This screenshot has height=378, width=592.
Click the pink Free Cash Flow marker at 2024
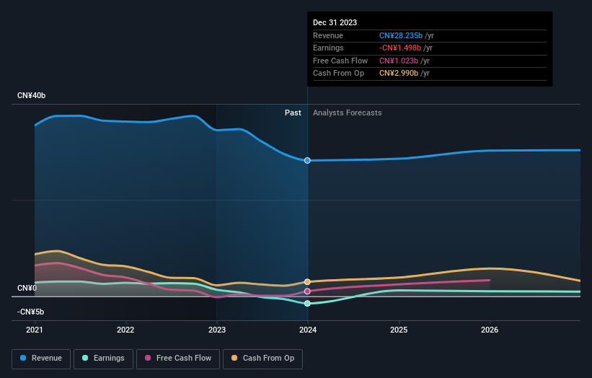[x=307, y=291]
